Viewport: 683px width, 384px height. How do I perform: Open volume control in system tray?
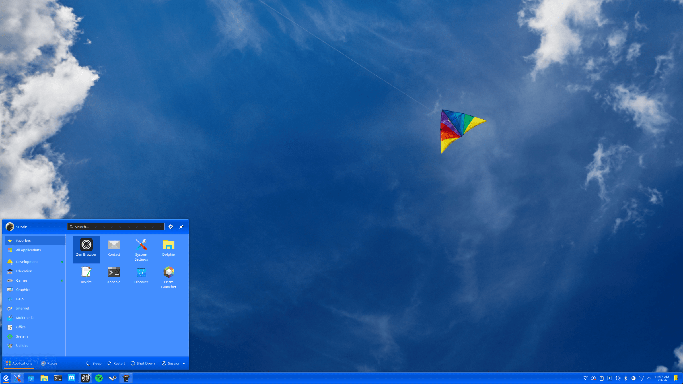tap(617, 378)
